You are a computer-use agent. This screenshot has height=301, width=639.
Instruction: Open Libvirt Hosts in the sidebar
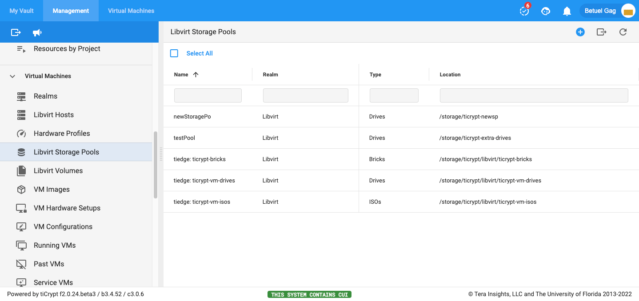[54, 115]
